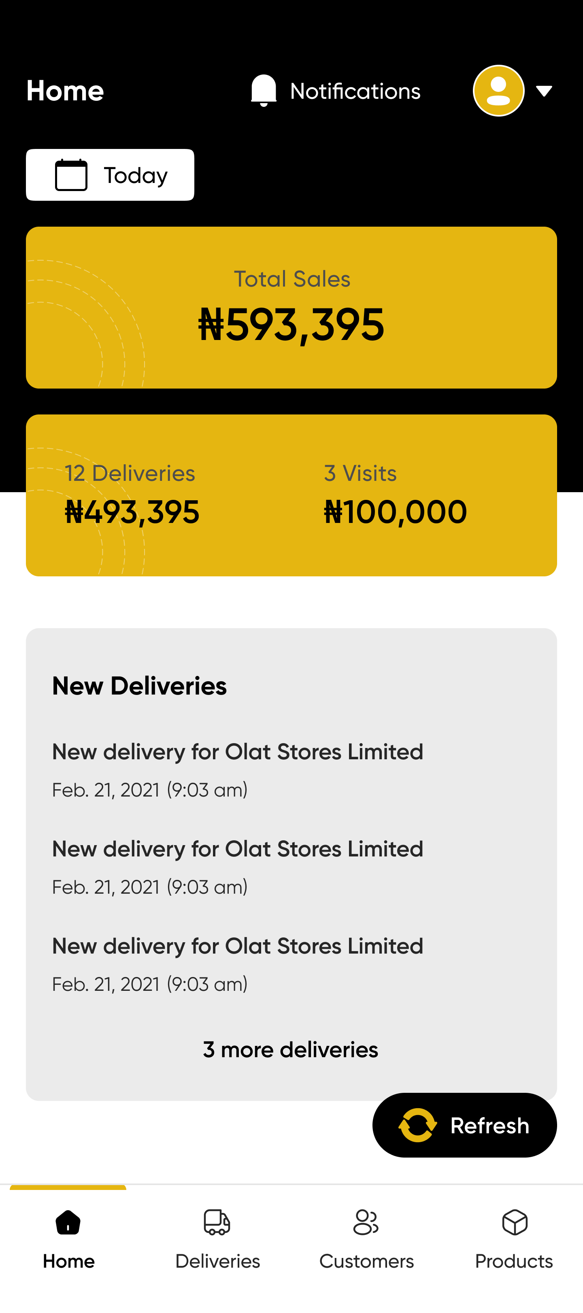Tap the Customers people icon

[366, 1222]
